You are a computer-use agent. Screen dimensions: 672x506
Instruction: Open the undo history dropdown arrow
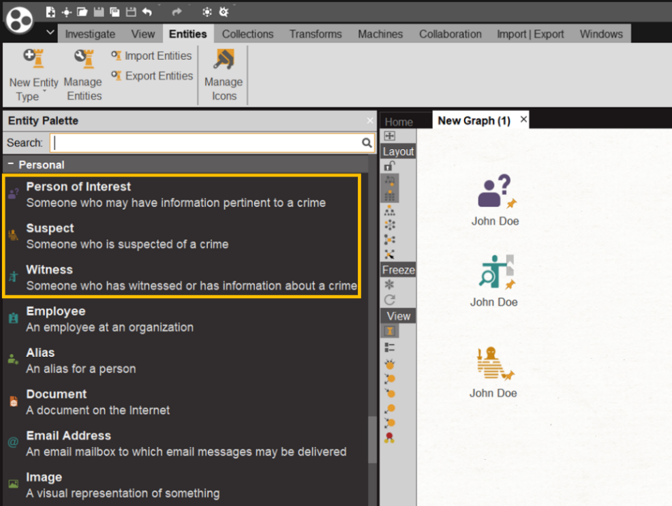159,6
